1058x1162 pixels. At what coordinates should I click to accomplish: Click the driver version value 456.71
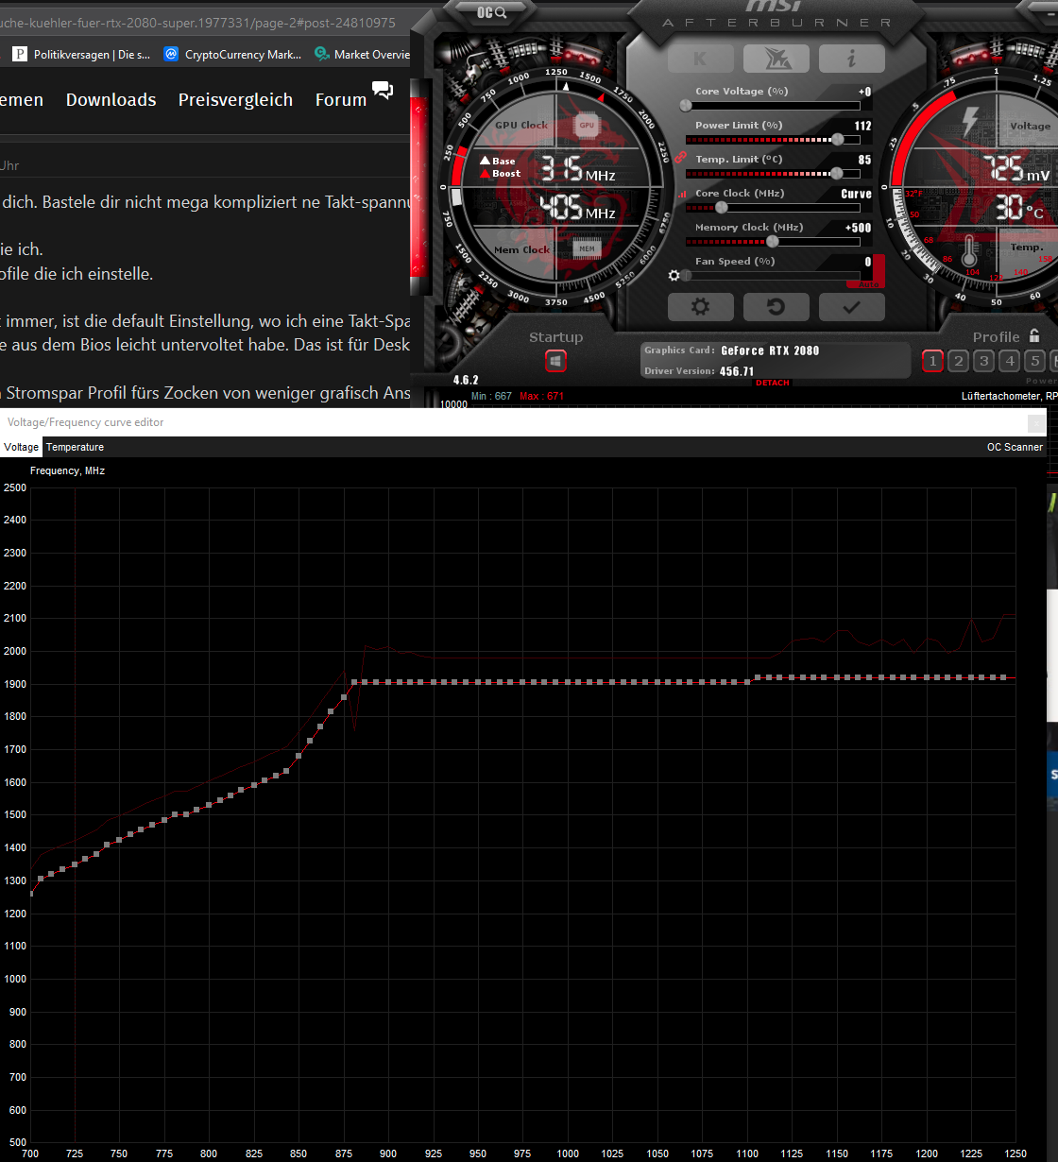pyautogui.click(x=737, y=371)
